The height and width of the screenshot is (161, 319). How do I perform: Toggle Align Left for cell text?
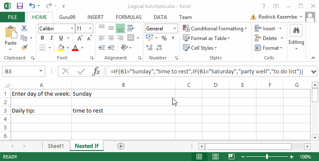click(x=102, y=38)
